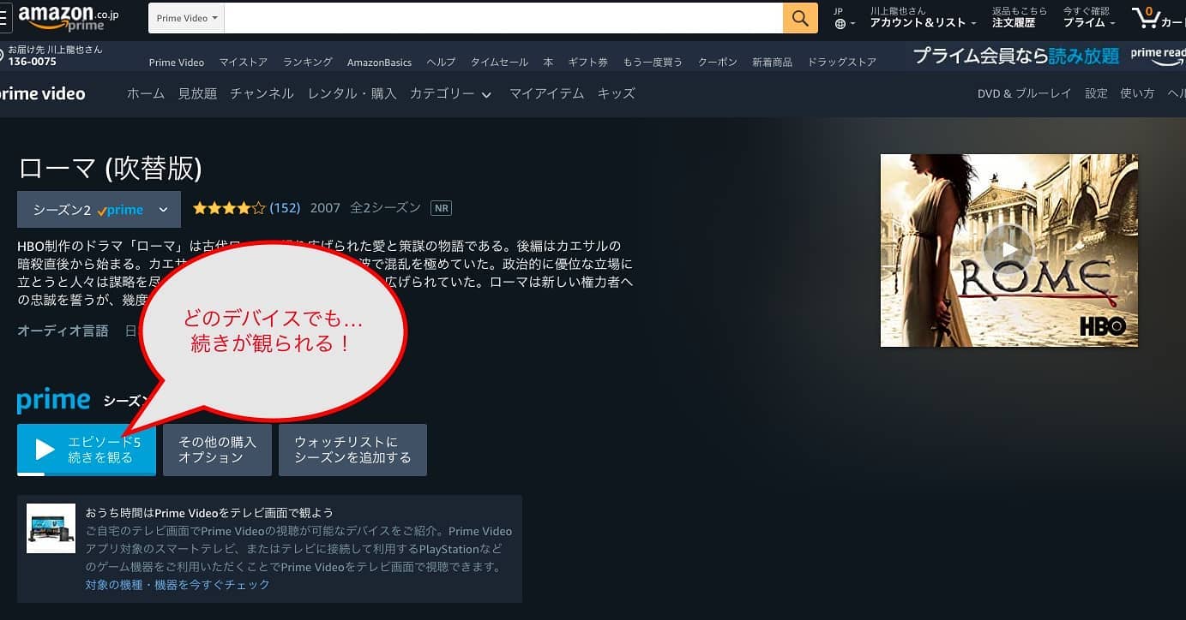Select レンタル・購入 in navigation
Image resolution: width=1186 pixels, height=620 pixels.
pos(352,94)
